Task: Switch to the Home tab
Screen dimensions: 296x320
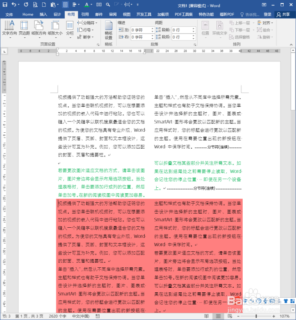Action: pos(28,15)
